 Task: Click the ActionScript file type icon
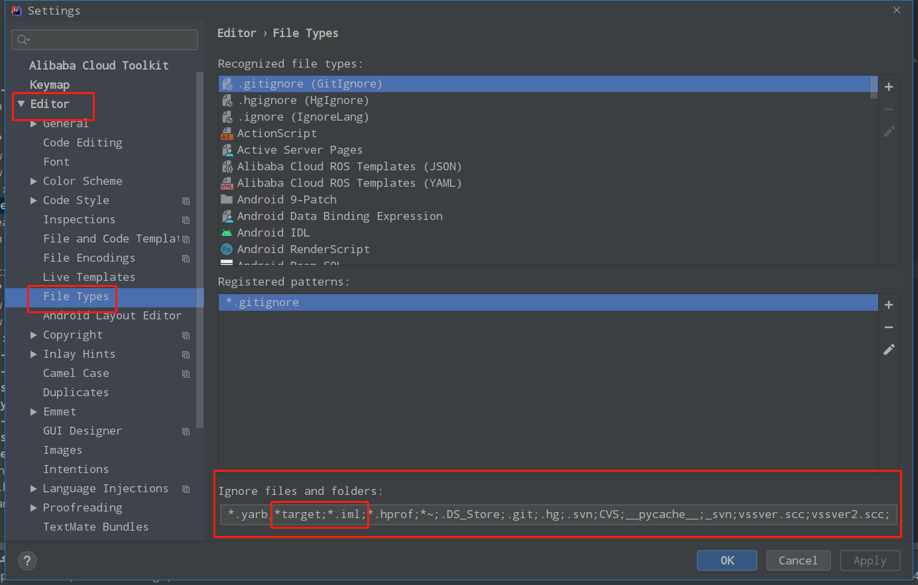click(227, 134)
